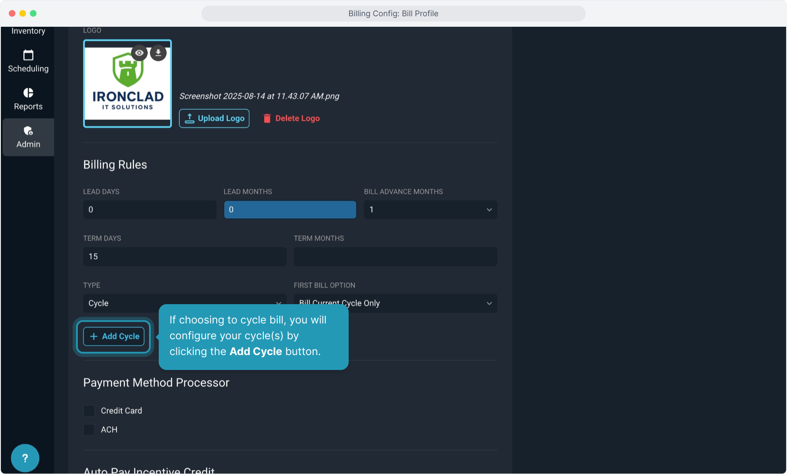The width and height of the screenshot is (787, 474).
Task: Open Reports from the sidebar
Action: (x=28, y=99)
